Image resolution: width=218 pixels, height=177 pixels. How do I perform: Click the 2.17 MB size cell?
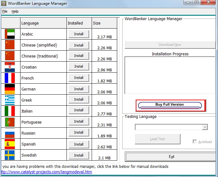105,34
